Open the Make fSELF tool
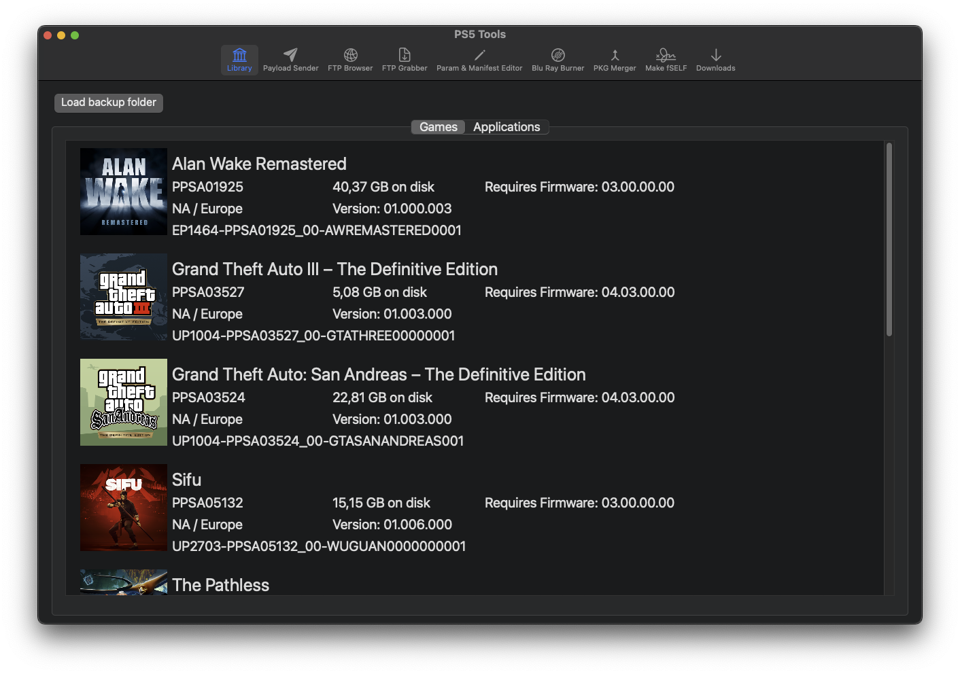Viewport: 960px width, 674px height. tap(666, 60)
